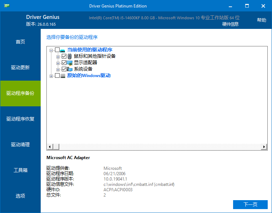
Task: Uncheck the 显示适配器 checkbox
Action: pos(64,63)
